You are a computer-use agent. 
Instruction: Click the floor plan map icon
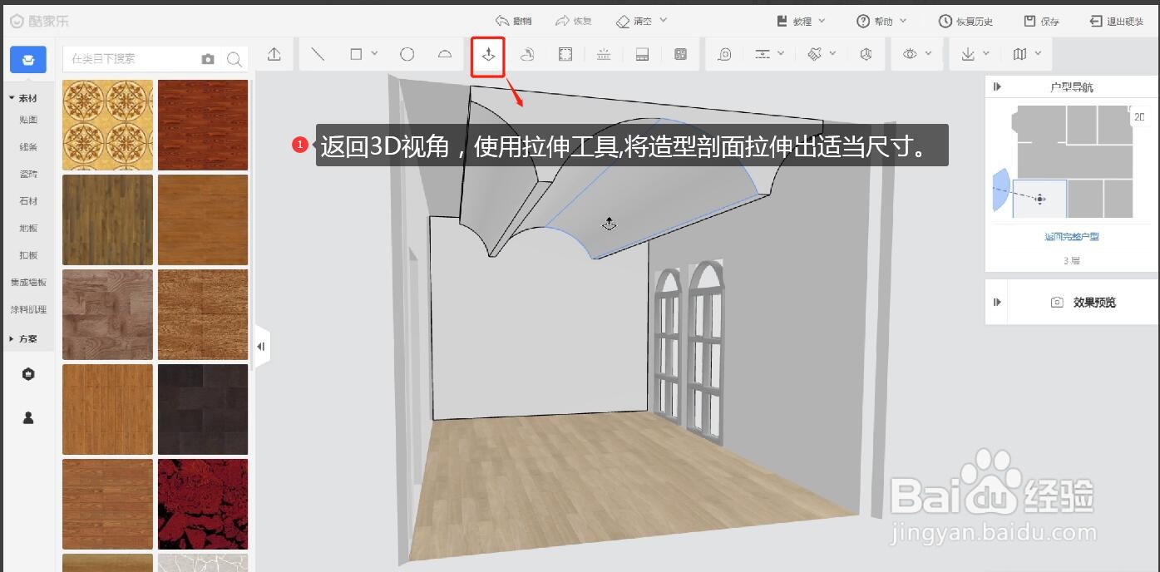(x=1020, y=54)
